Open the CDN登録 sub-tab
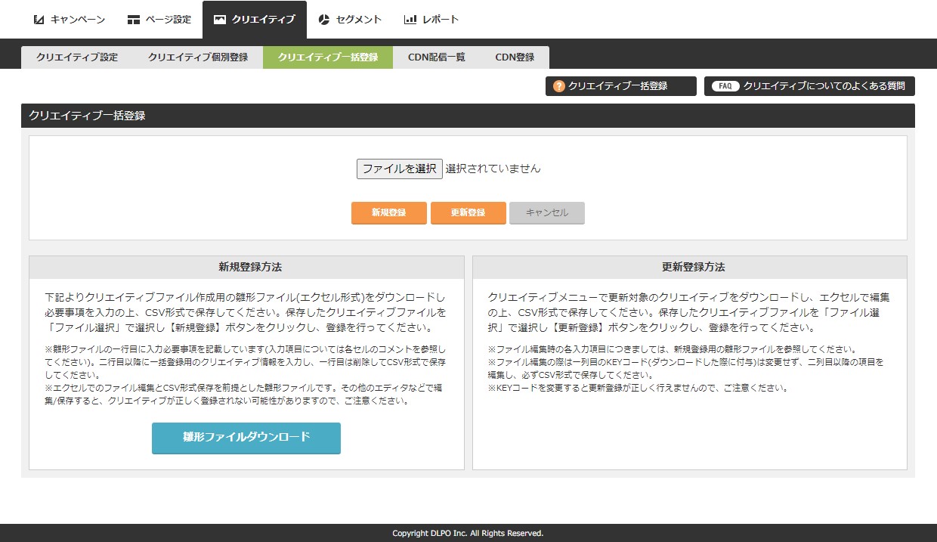Screen dimensions: 937x542 [515, 57]
